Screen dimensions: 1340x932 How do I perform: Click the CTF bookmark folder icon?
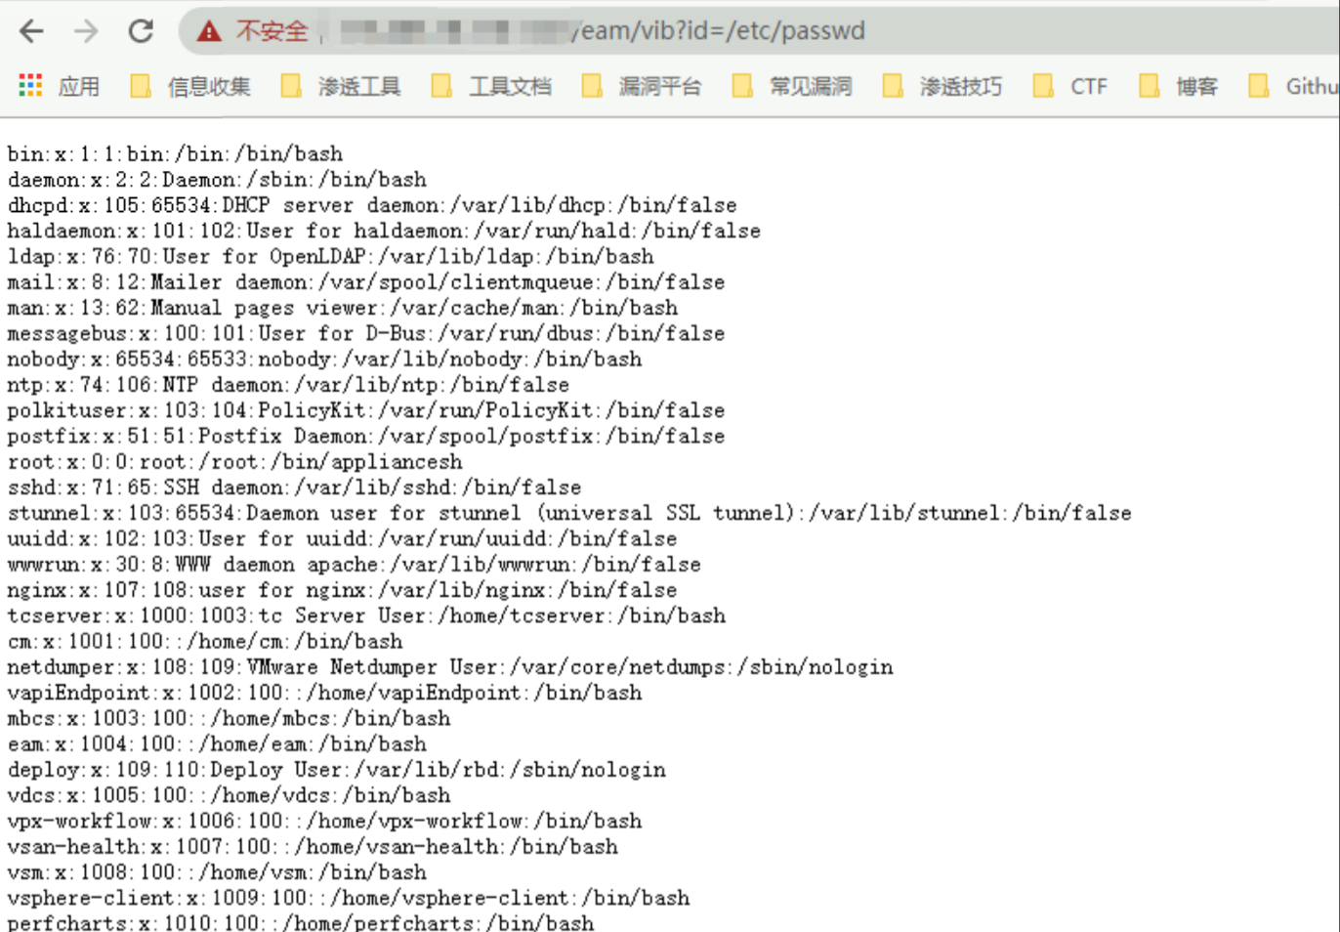point(1043,87)
